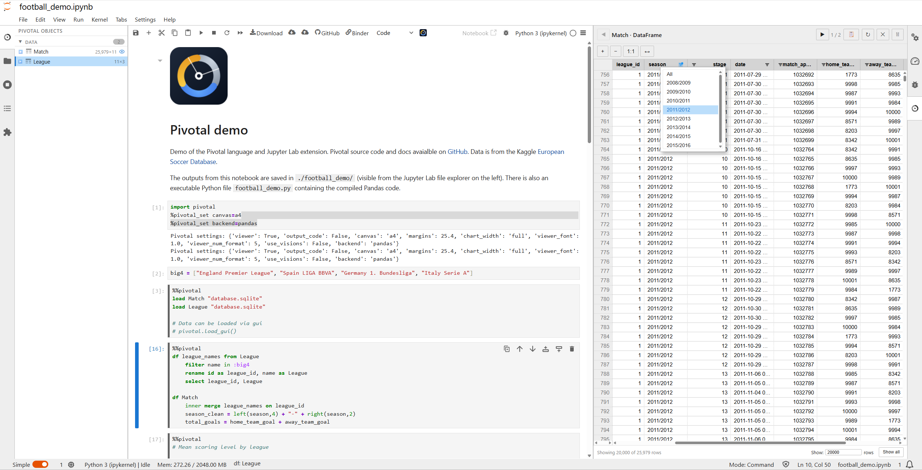Click the Binder toolbar button
The height and width of the screenshot is (470, 922).
tap(357, 33)
